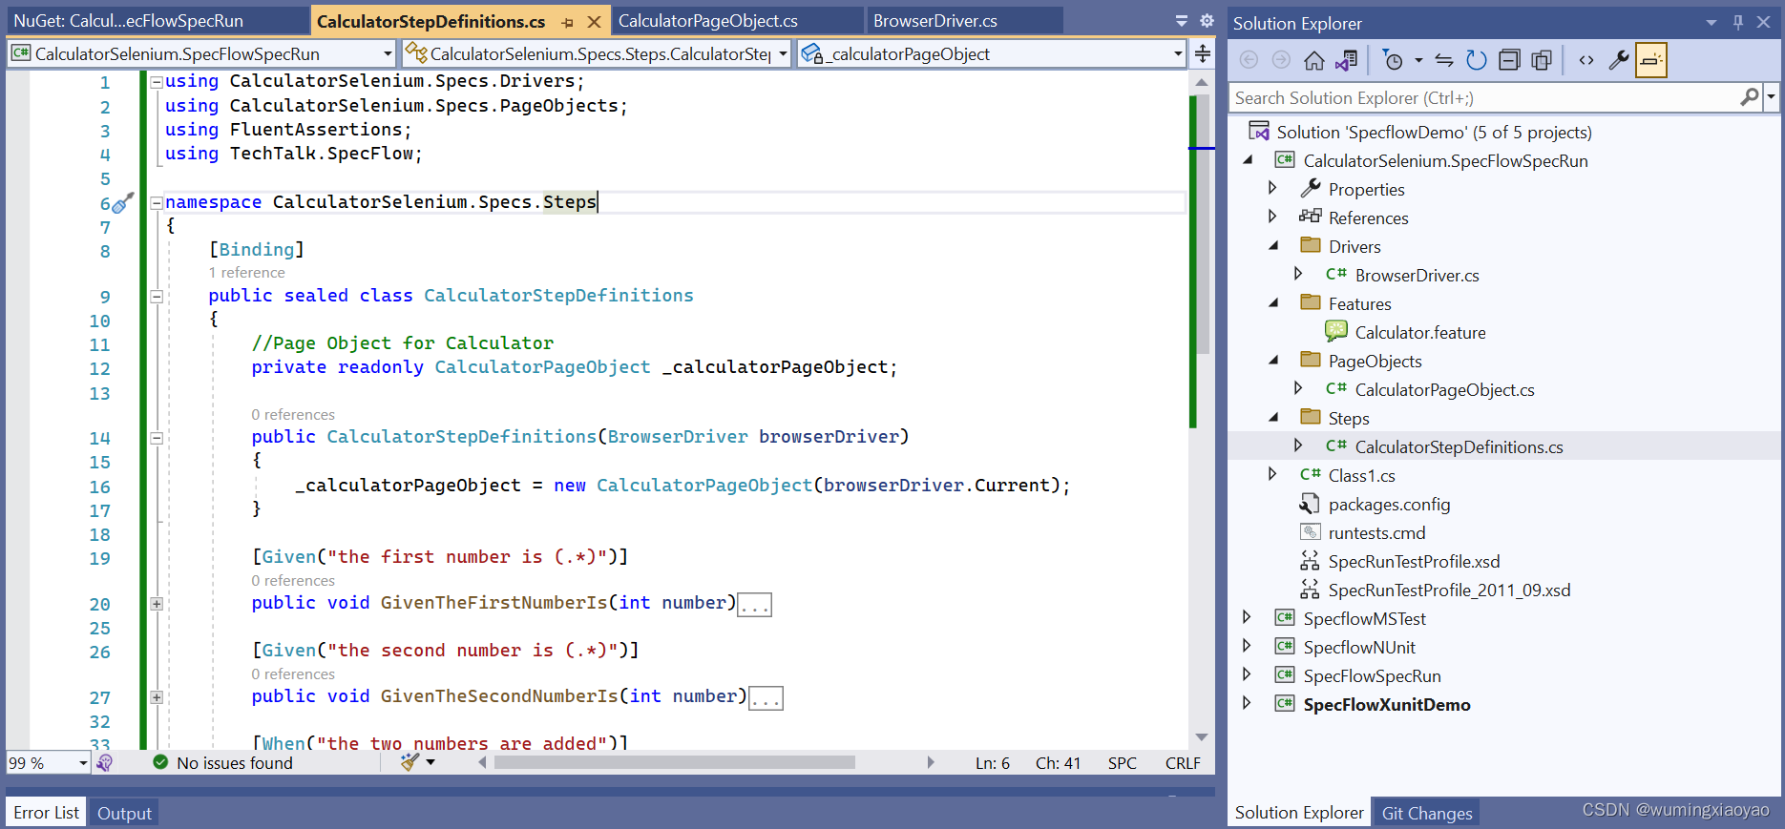Pin the CalculatorStepDefinitions.cs tab

point(568,21)
